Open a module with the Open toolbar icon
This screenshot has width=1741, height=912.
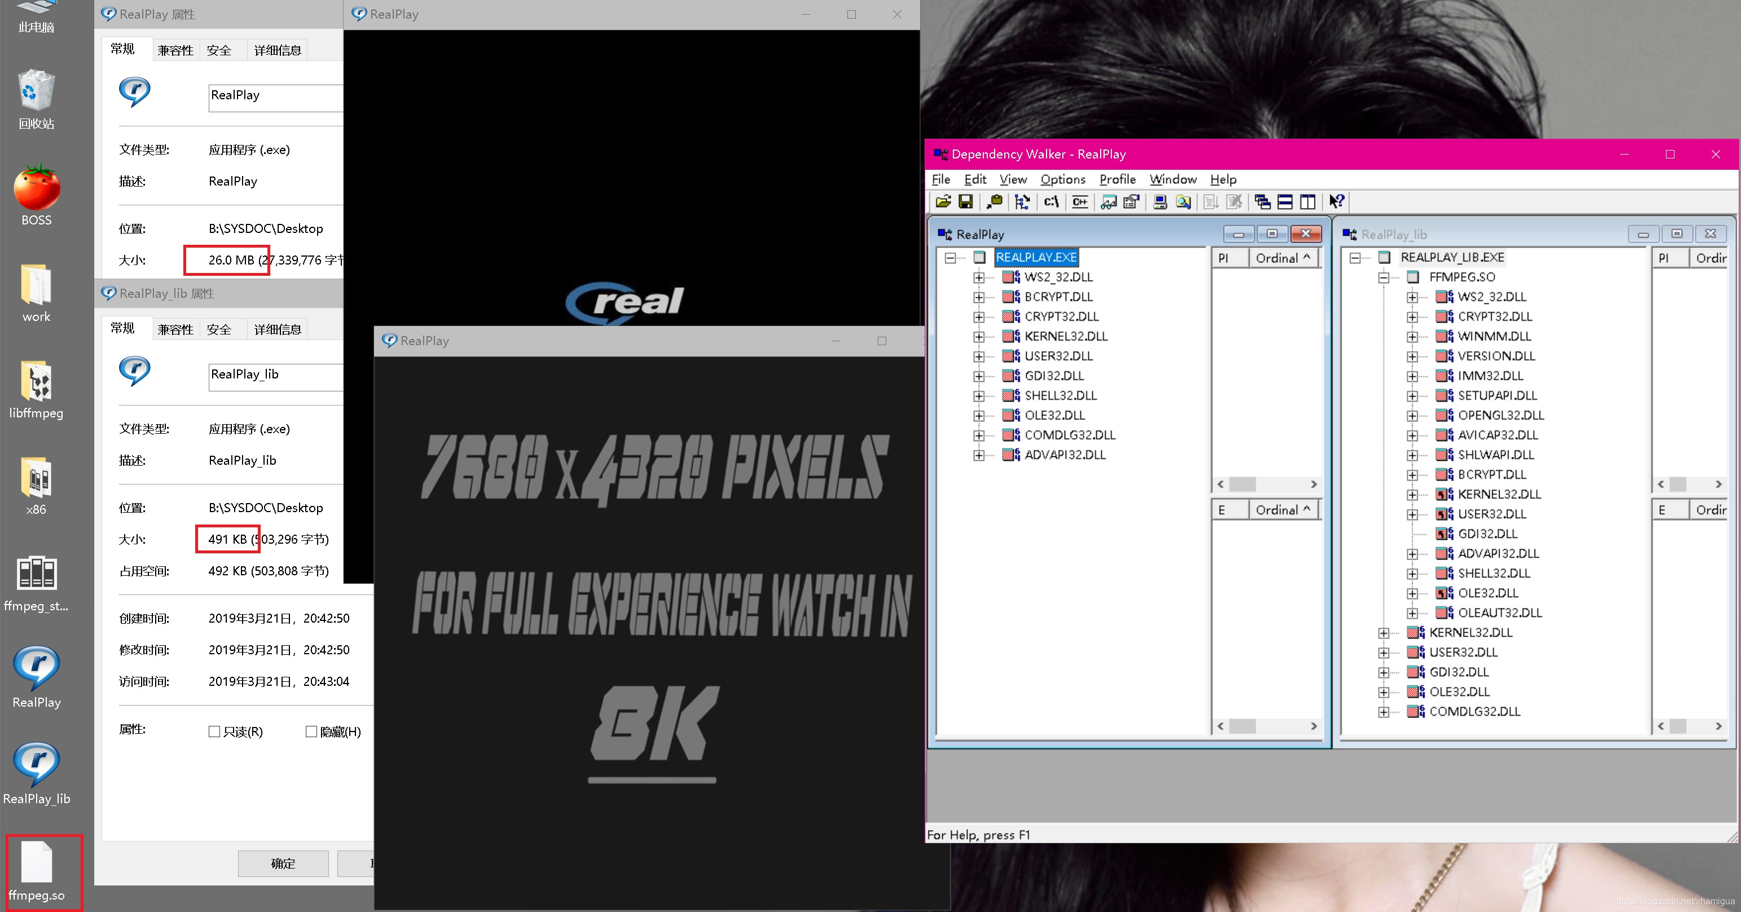(943, 201)
